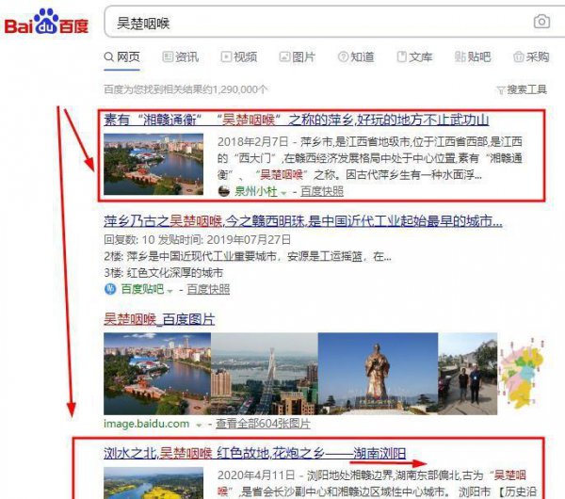Expand dropdown arrow next to image.baidu.com
This screenshot has height=499, width=565.
coord(199,426)
